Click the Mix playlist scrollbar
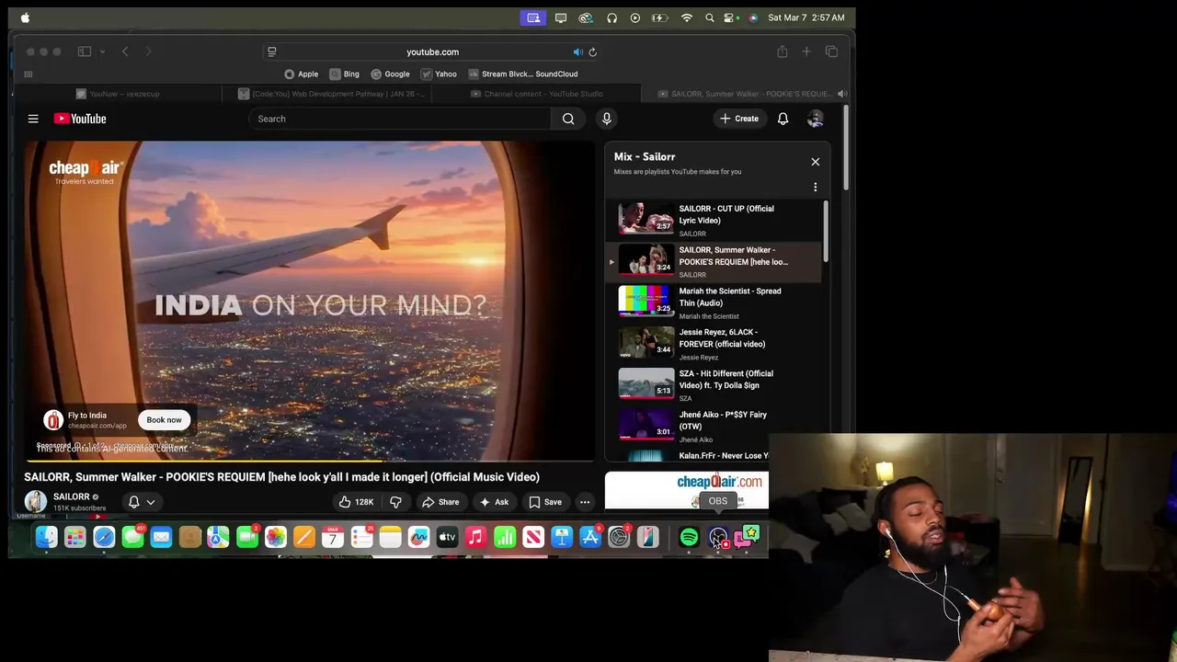The image size is (1177, 662). 826,232
